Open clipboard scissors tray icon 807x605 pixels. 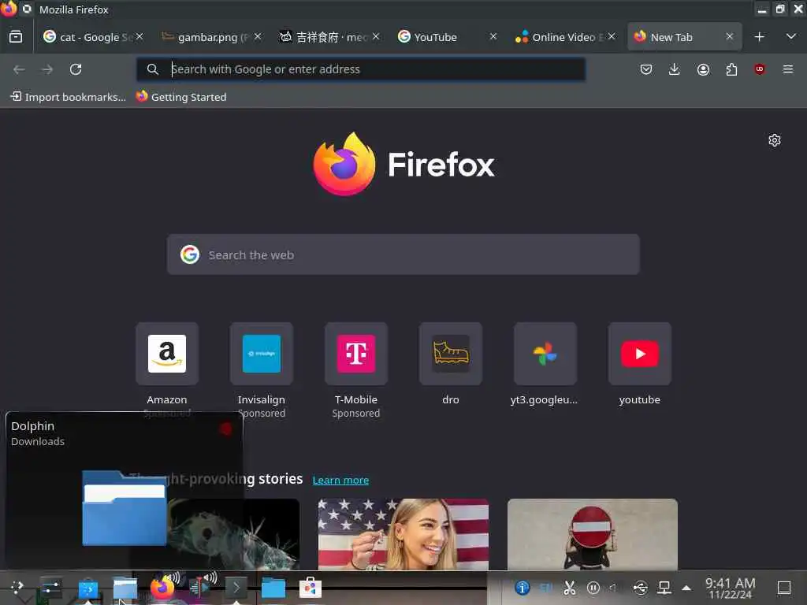(x=569, y=587)
